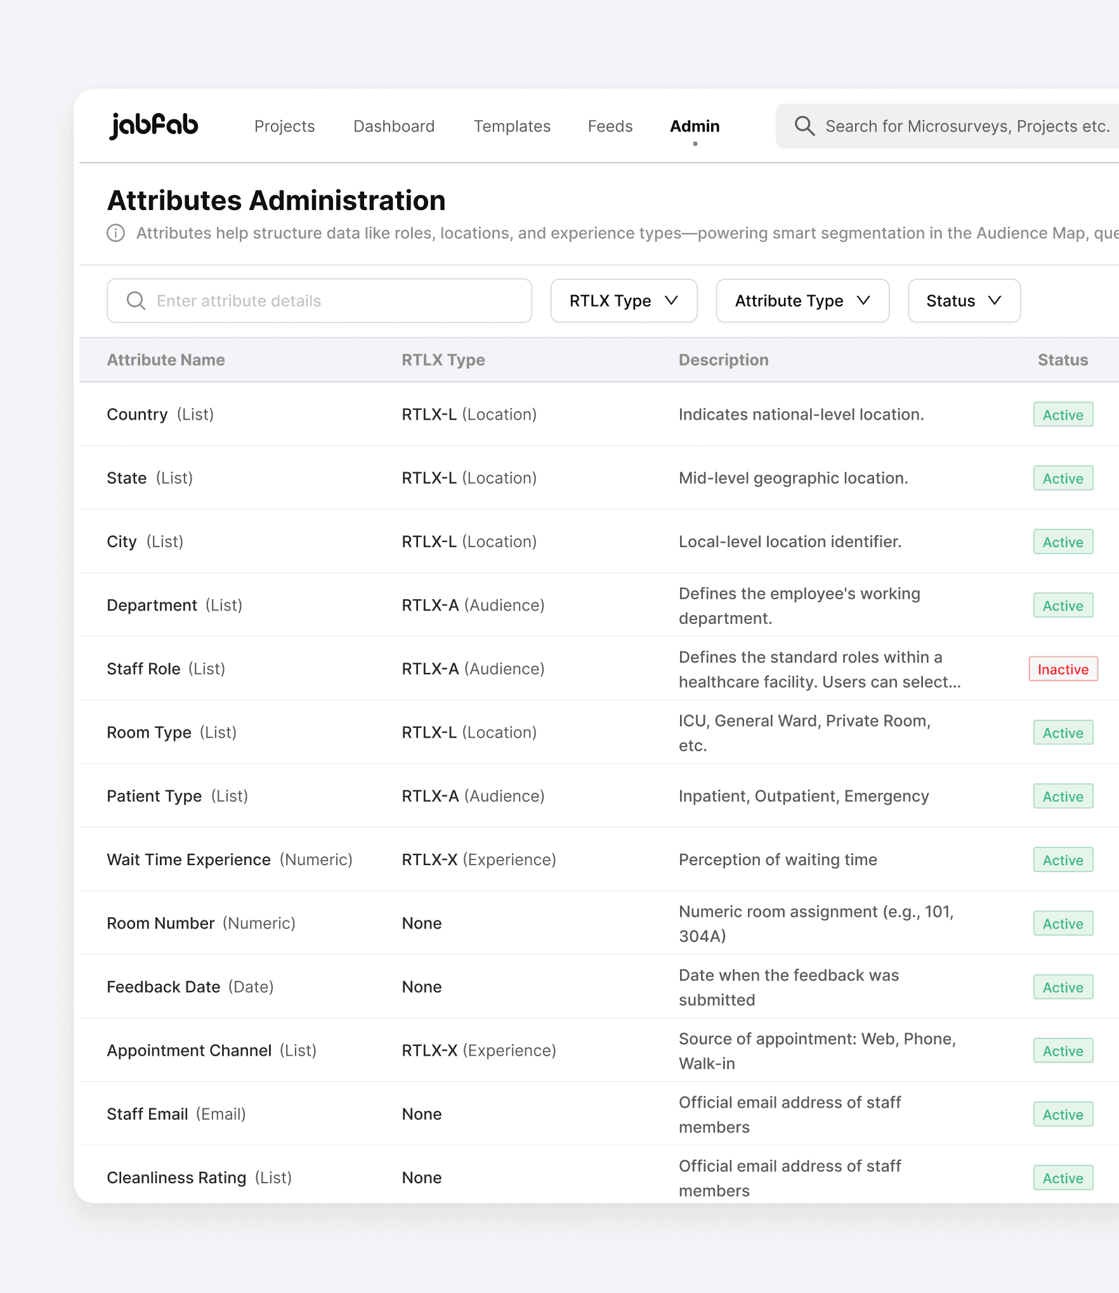Switch to the Templates tab
Viewport: 1119px width, 1293px height.
point(512,126)
